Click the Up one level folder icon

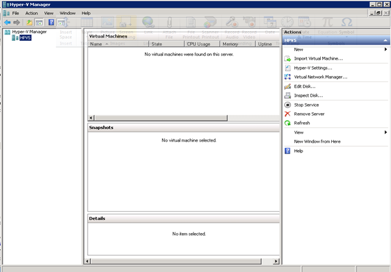pyautogui.click(x=29, y=23)
